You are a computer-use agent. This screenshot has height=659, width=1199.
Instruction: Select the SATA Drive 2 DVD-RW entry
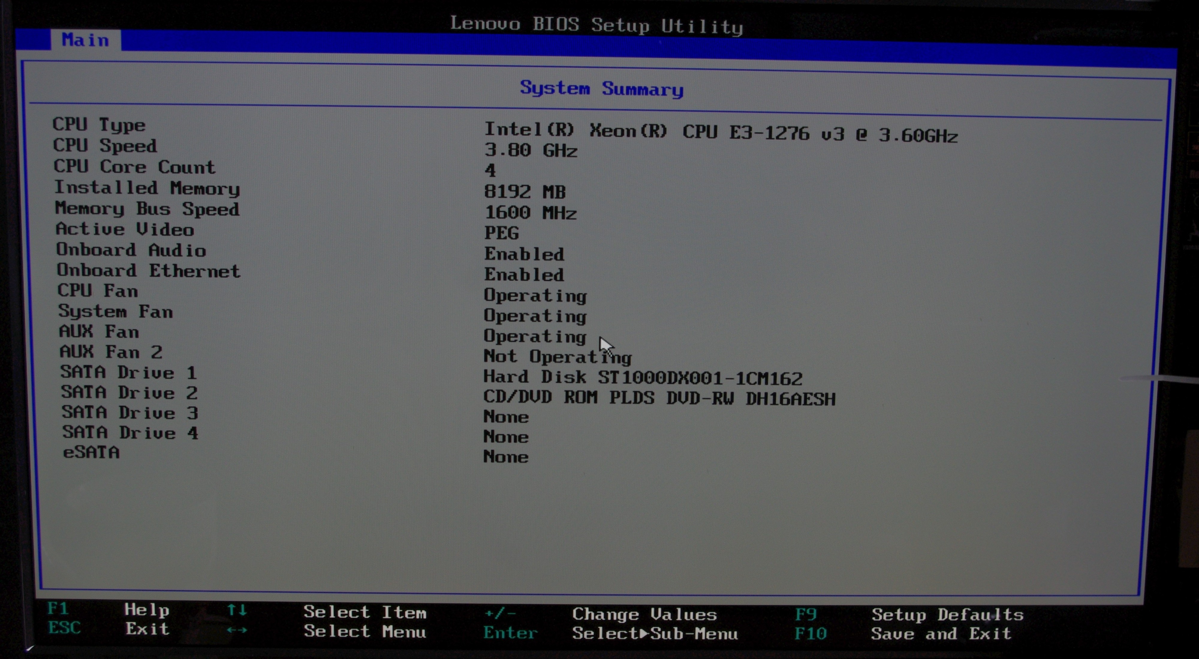659,397
